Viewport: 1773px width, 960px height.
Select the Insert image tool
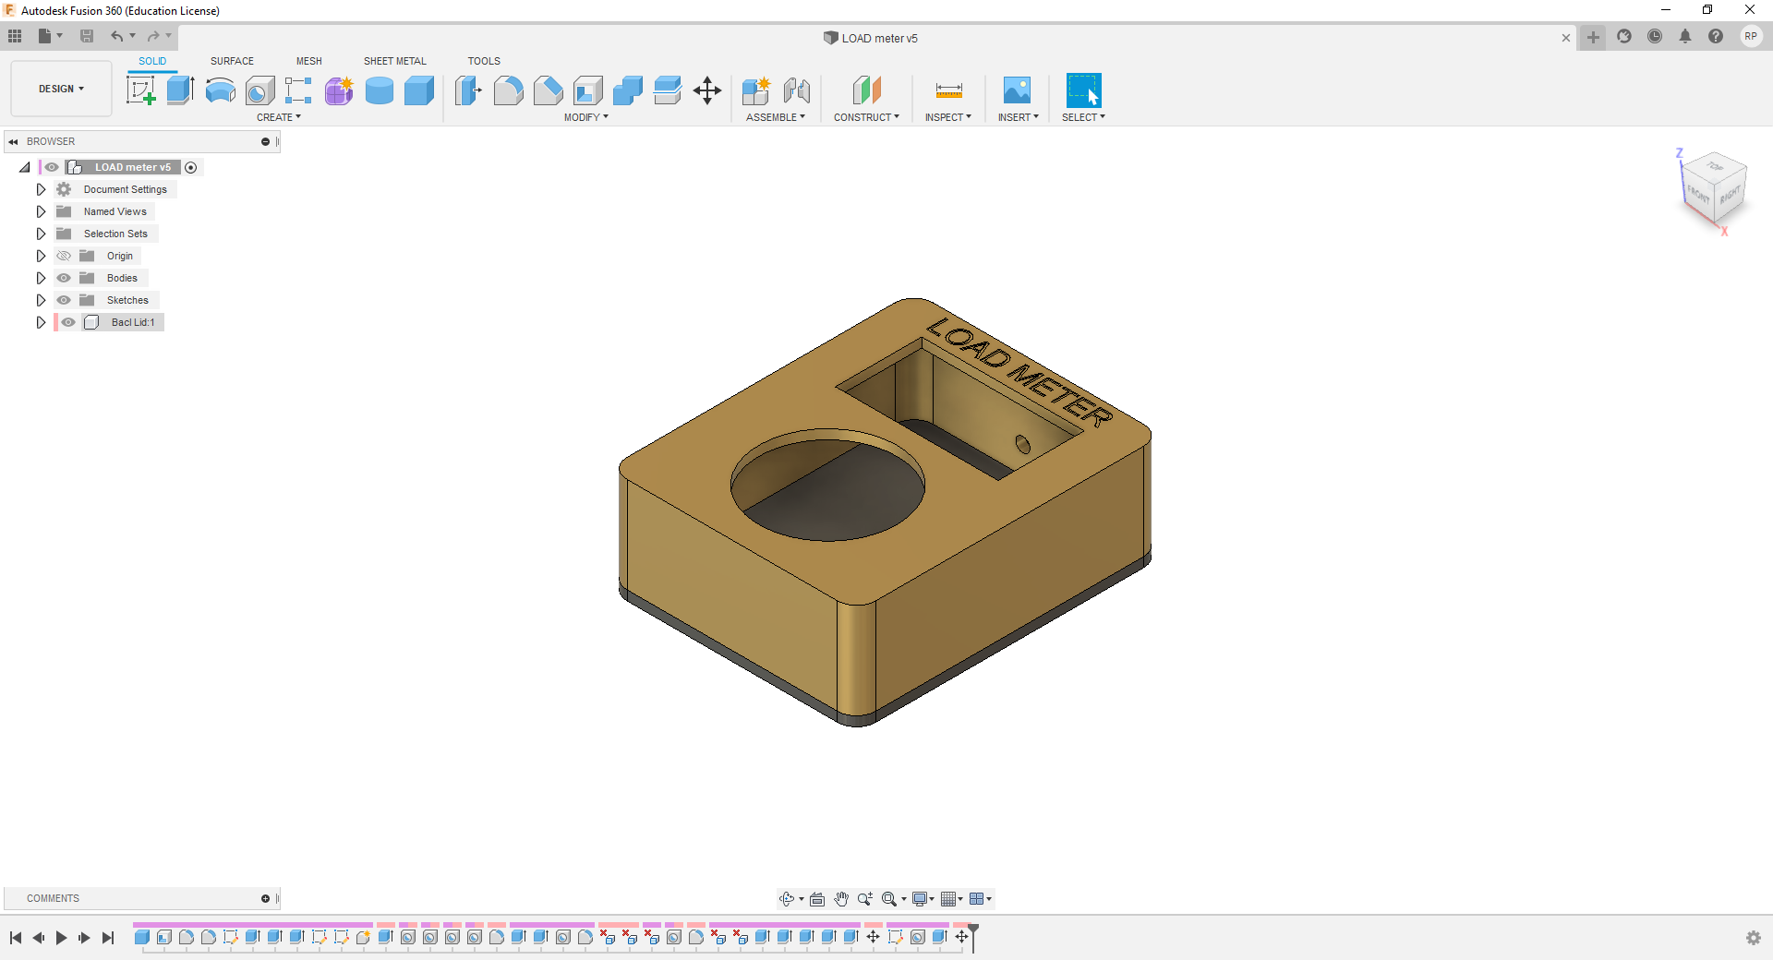pyautogui.click(x=1017, y=90)
